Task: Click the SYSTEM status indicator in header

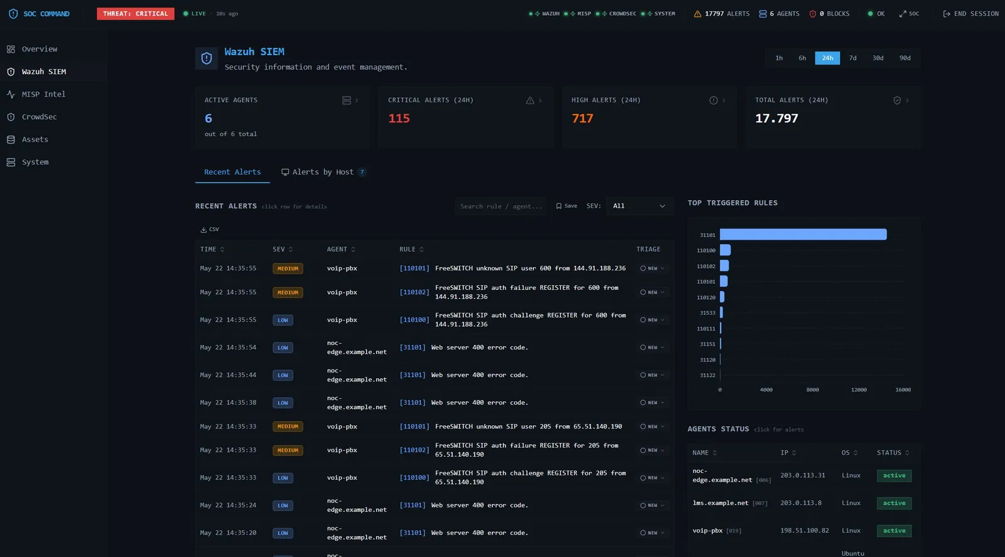Action: 658,14
